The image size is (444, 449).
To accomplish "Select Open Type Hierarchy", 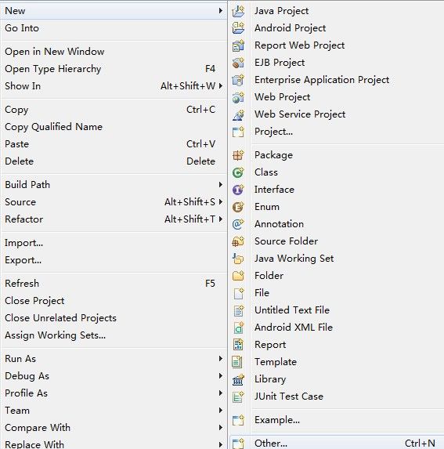I will click(x=114, y=69).
